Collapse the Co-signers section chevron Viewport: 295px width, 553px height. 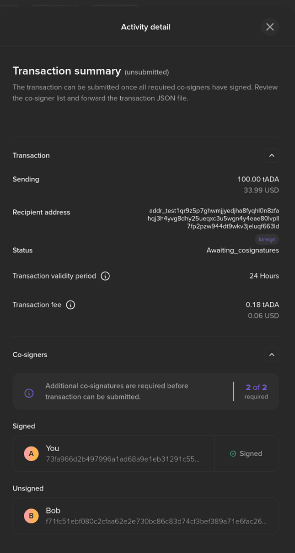[272, 355]
